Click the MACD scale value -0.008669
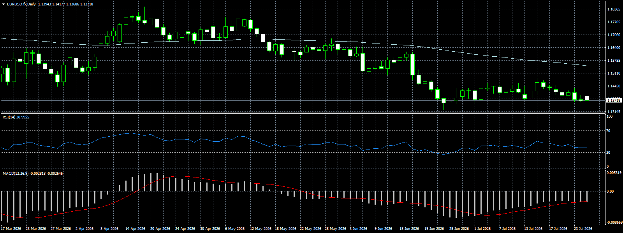The height and width of the screenshot is (233, 623). coord(614,223)
